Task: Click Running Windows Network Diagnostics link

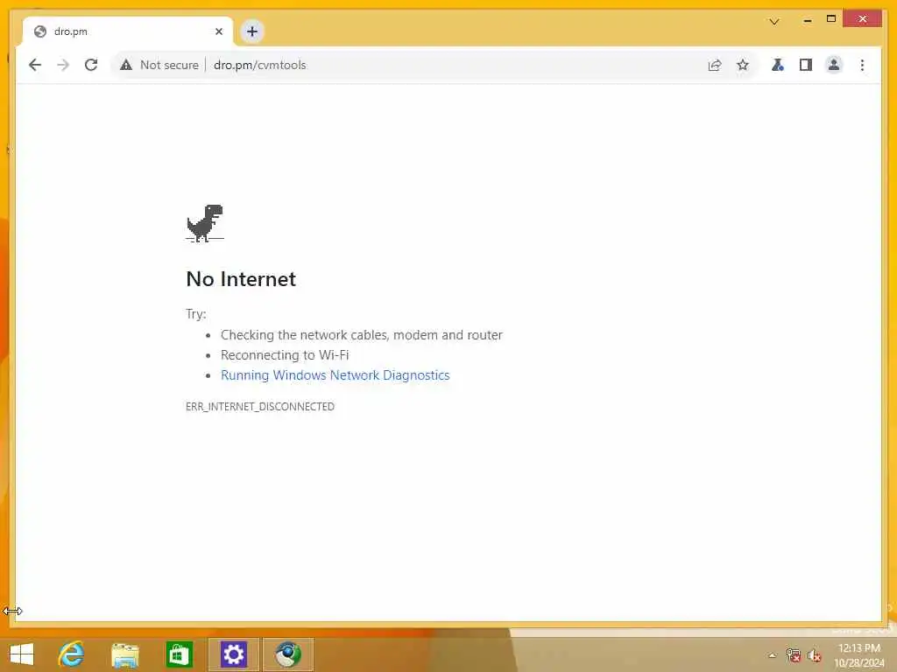Action: pos(335,374)
